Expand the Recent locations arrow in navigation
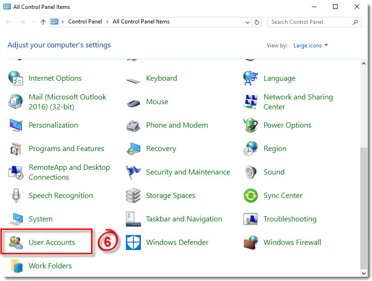 tap(33, 22)
